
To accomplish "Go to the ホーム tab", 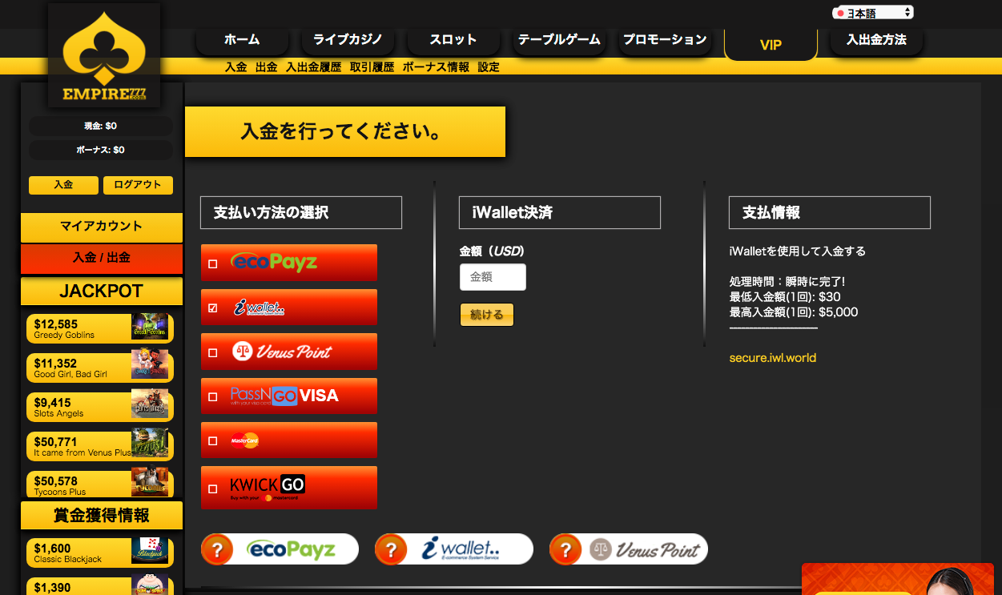I will point(242,40).
